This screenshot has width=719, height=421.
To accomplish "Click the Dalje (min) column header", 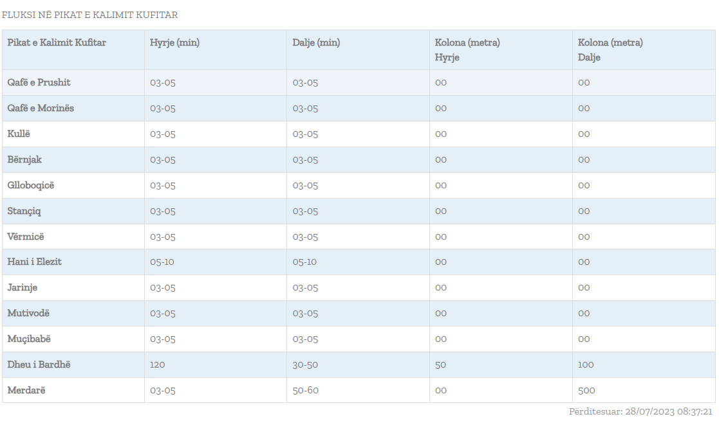I will (x=316, y=42).
